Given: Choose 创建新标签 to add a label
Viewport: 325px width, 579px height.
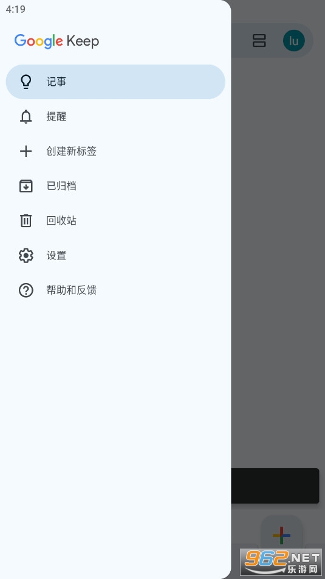Looking at the screenshot, I should (x=115, y=152).
